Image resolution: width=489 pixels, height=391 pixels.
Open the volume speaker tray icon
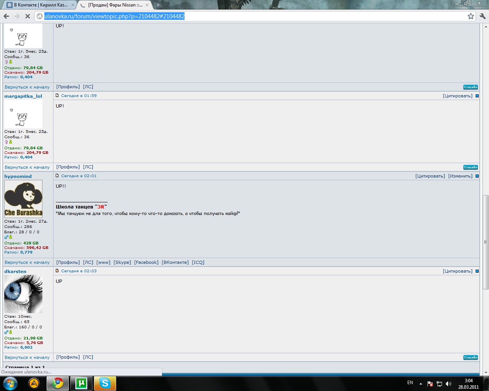click(x=448, y=384)
